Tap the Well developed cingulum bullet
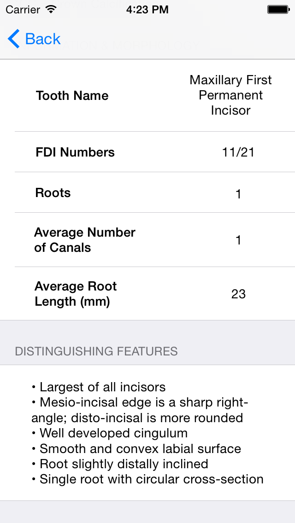The width and height of the screenshot is (295, 523). pos(109,433)
